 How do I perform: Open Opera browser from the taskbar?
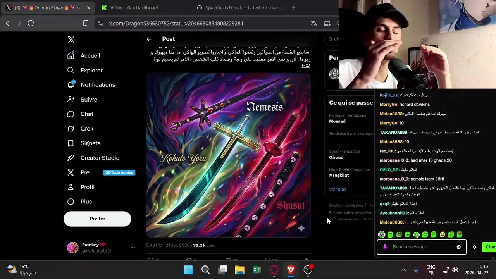point(274,270)
